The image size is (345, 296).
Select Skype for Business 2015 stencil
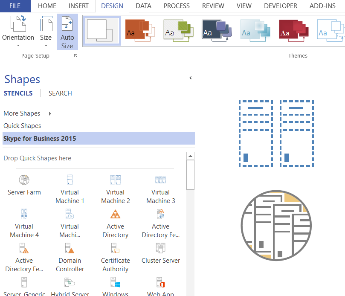pyautogui.click(x=99, y=139)
